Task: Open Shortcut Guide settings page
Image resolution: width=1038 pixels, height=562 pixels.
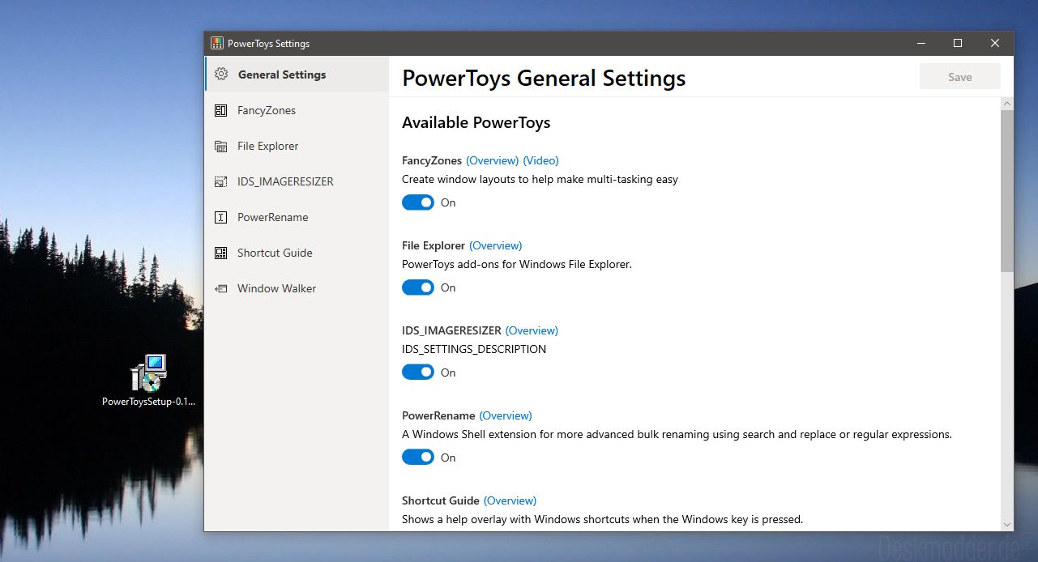Action: pos(297,253)
